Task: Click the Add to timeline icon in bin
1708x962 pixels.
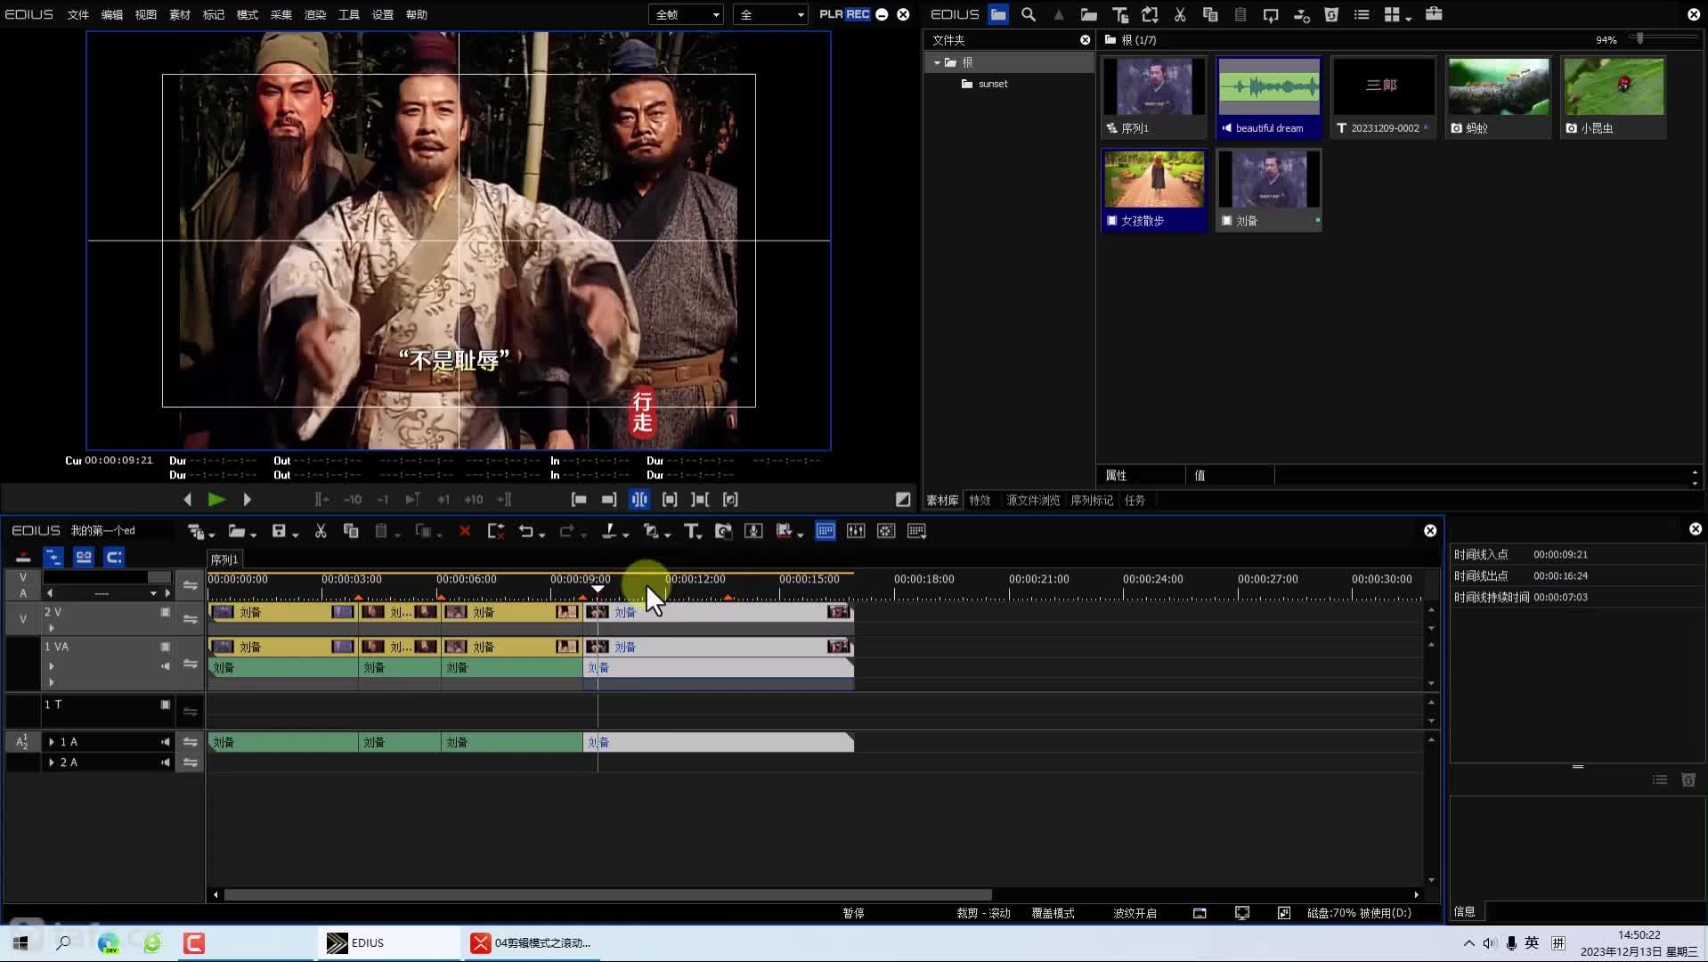Action: coord(1301,14)
